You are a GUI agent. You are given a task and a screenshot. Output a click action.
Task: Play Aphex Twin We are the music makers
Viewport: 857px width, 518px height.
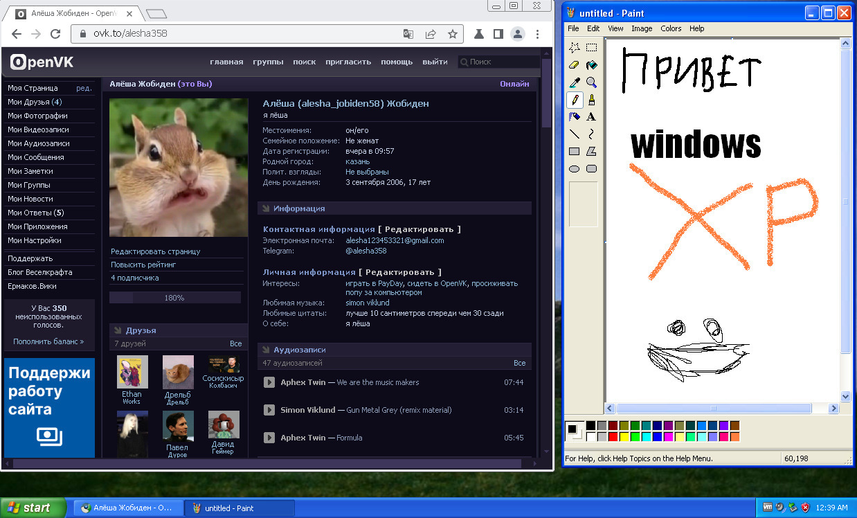pyautogui.click(x=269, y=382)
